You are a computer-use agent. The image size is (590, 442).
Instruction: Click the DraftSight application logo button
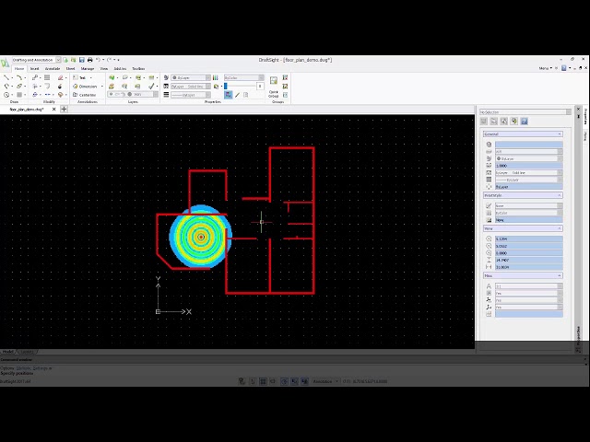click(5, 64)
